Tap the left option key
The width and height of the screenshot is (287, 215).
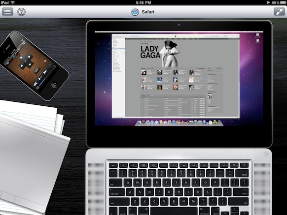132,212
